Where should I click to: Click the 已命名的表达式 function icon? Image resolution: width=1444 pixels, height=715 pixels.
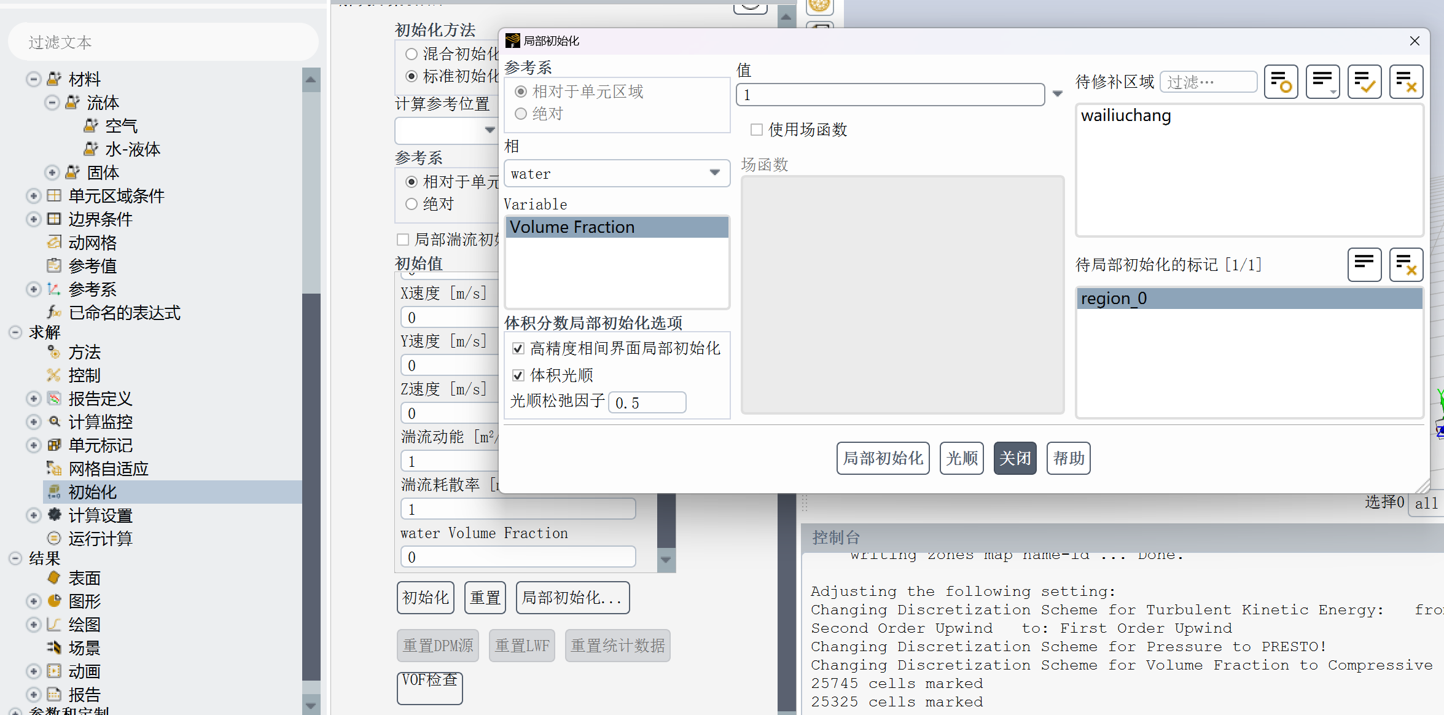[x=54, y=313]
